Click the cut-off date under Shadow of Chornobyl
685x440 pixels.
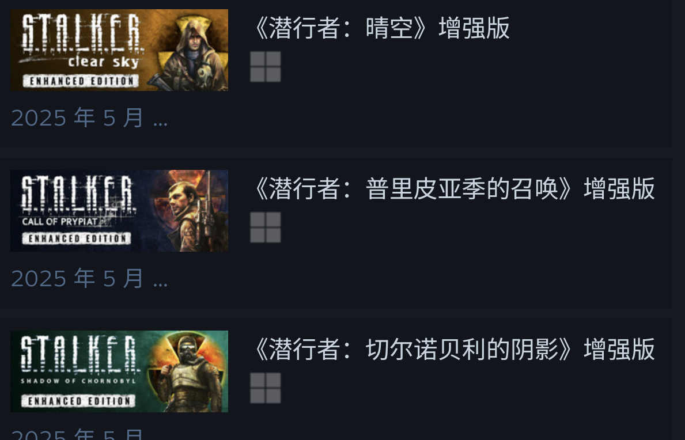pos(78,434)
